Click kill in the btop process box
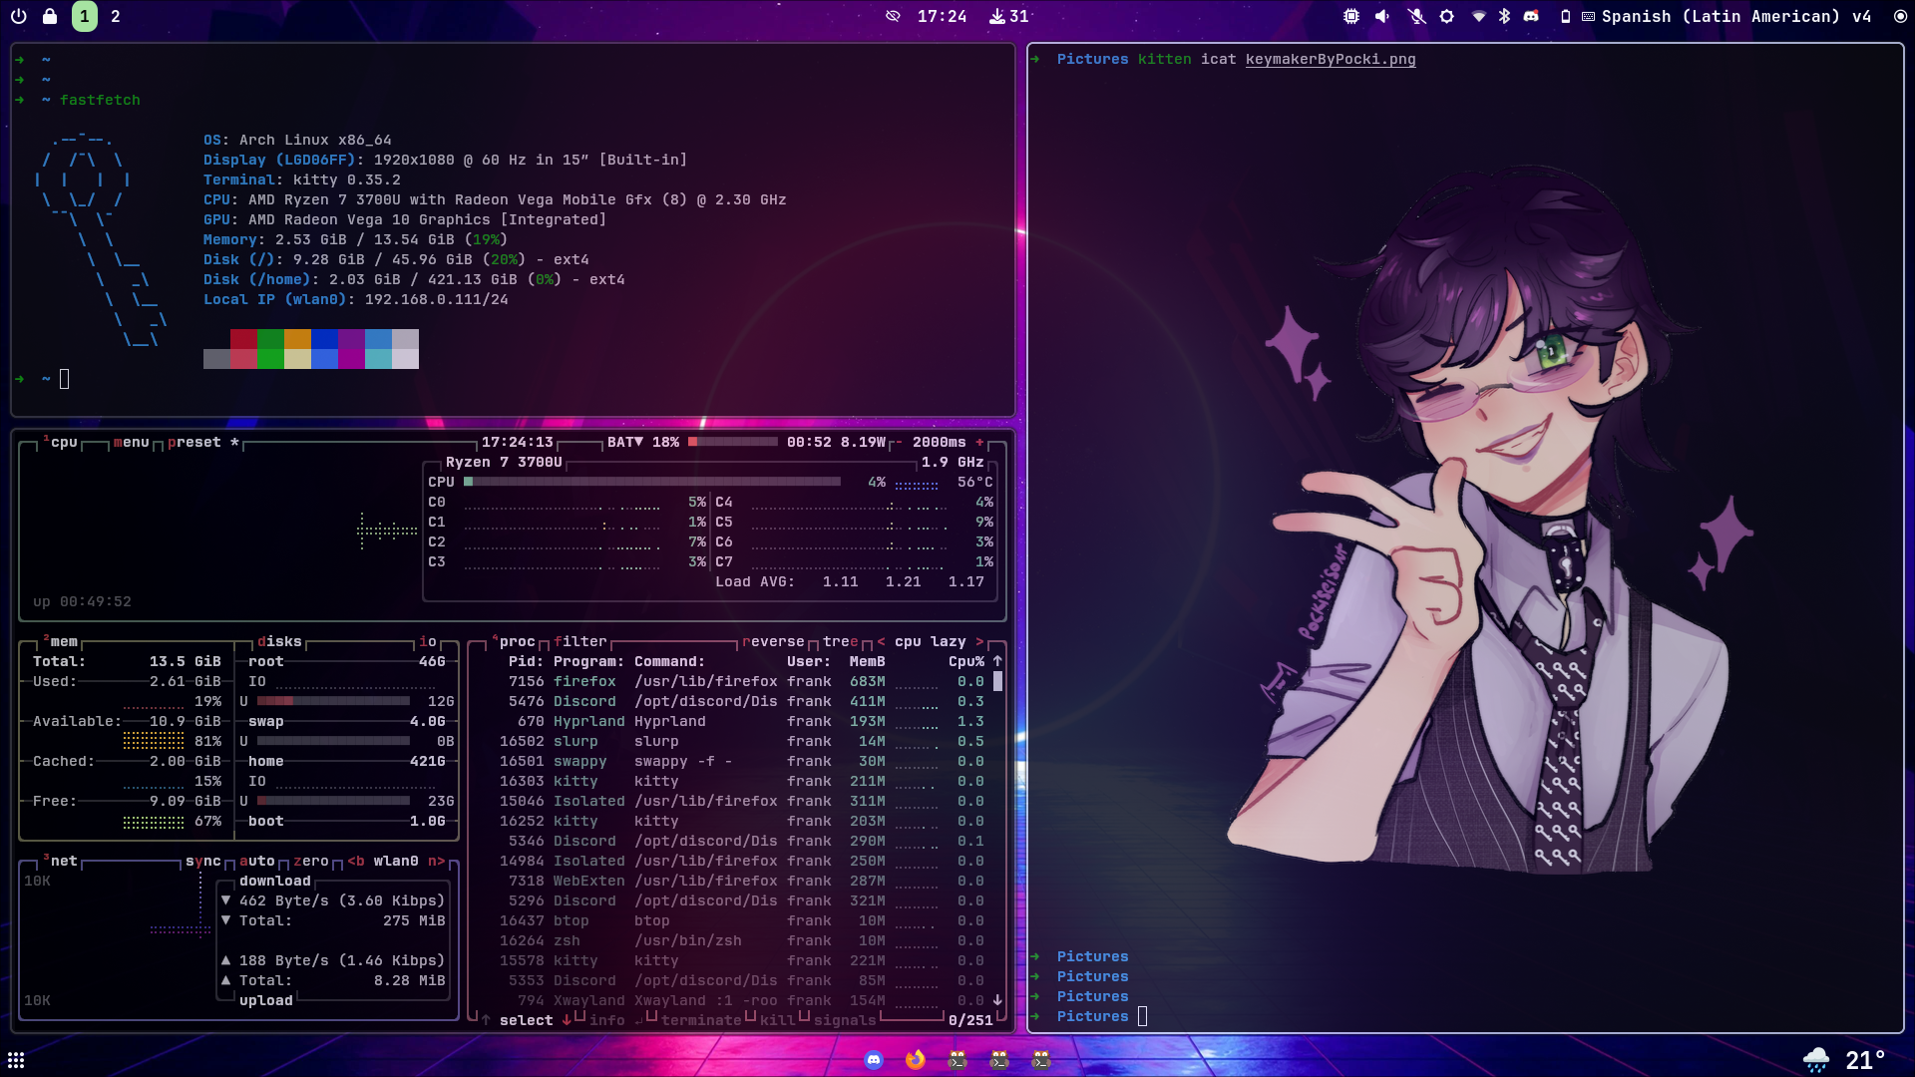1915x1077 pixels. click(x=778, y=1020)
